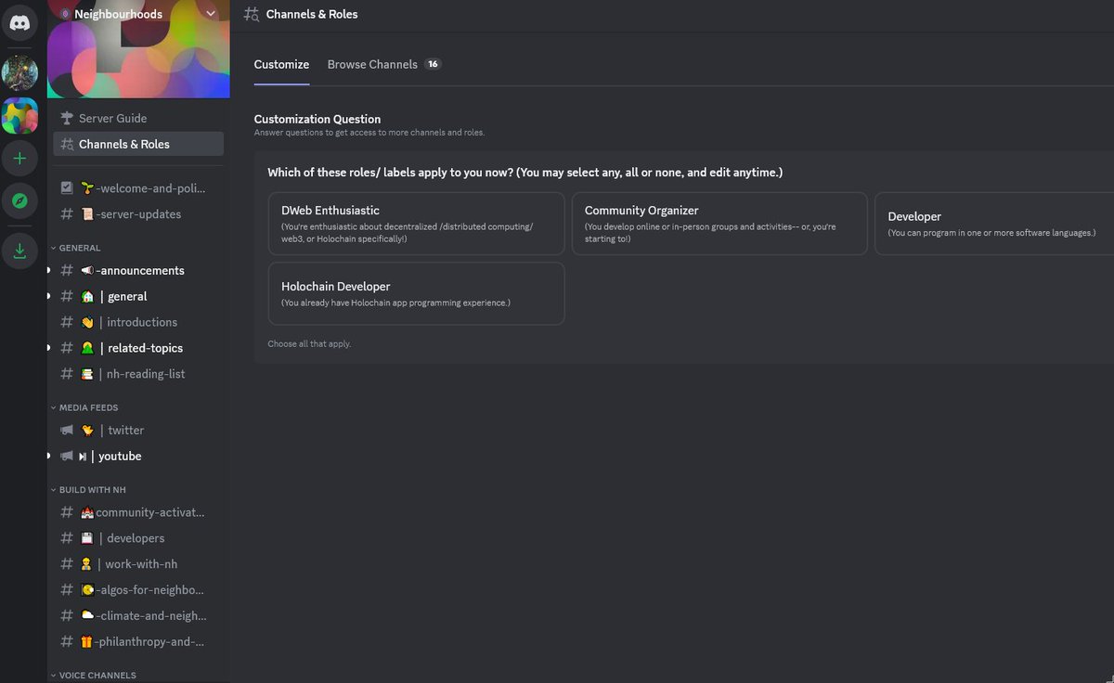Viewport: 1114px width, 683px height.
Task: Select the Holochain Developer role option
Action: [416, 293]
